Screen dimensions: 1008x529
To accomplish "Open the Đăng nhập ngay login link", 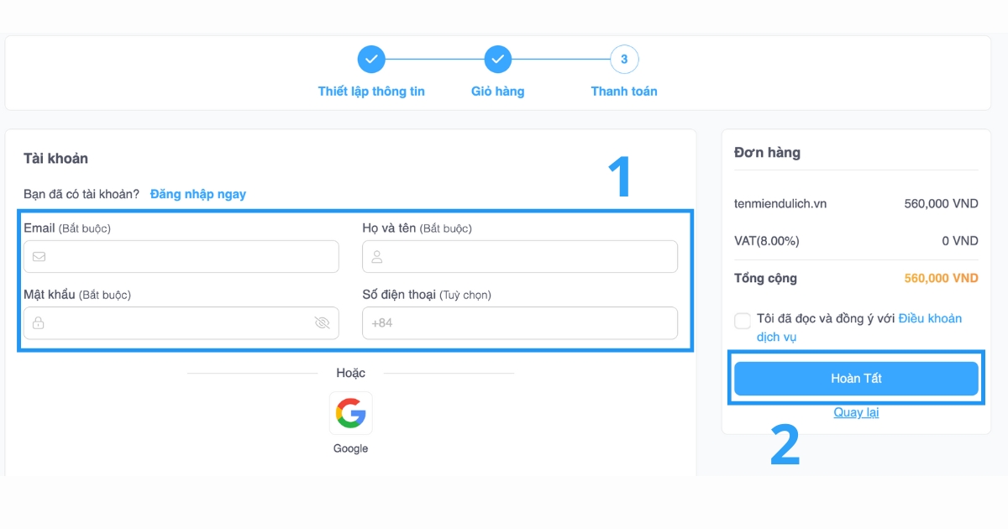I will click(x=198, y=194).
